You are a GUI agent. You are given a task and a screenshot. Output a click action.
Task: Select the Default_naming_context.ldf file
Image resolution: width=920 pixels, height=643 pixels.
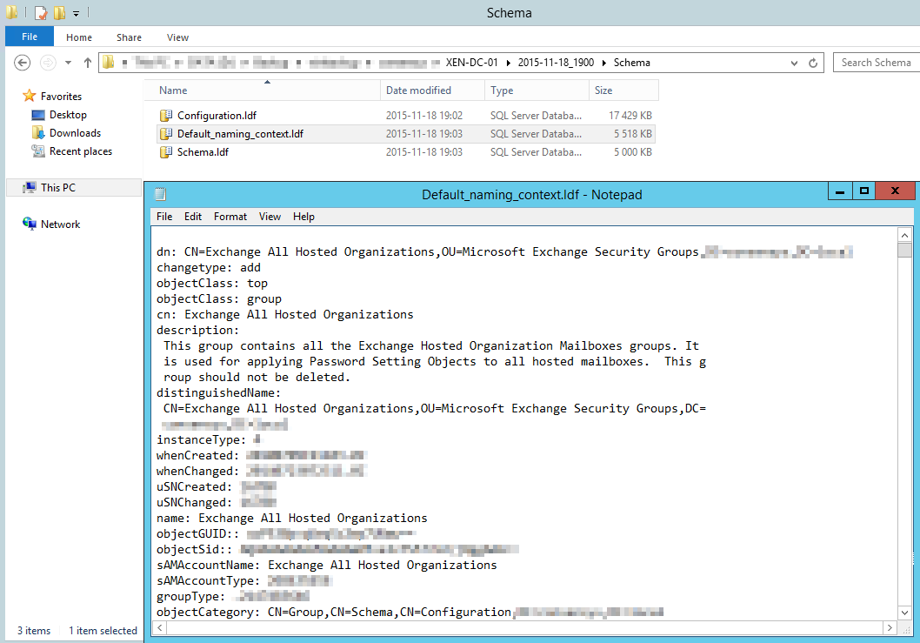(x=241, y=133)
